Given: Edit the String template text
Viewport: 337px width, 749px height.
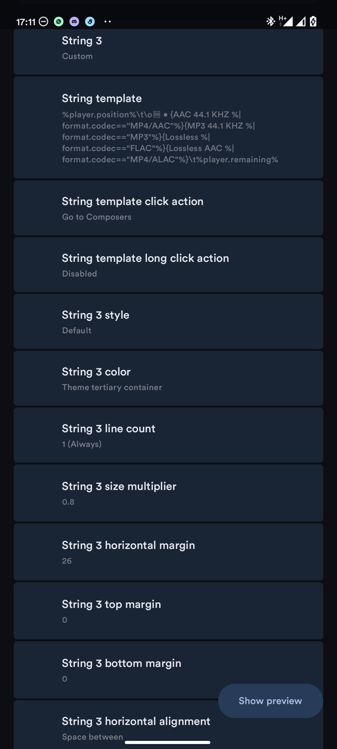Looking at the screenshot, I should [168, 128].
